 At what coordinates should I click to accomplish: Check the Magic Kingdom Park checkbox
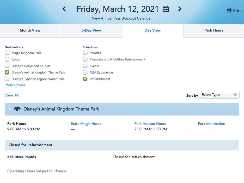click(7, 53)
